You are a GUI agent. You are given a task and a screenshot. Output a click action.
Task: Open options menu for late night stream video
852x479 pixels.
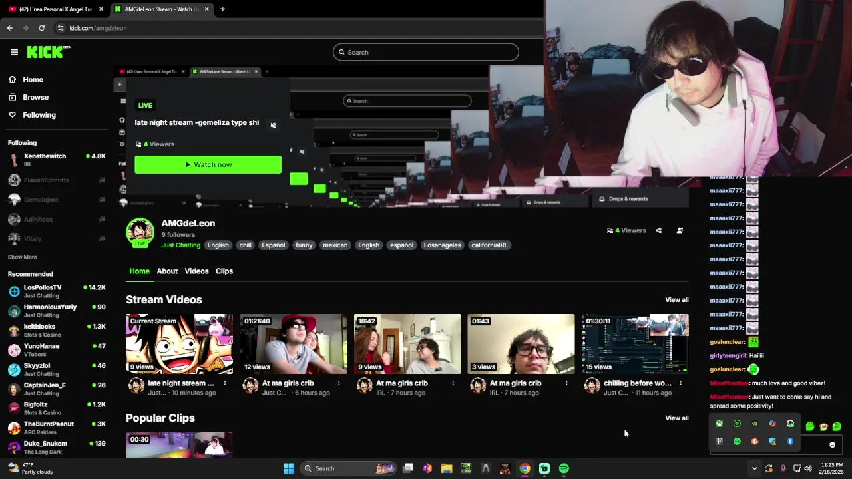(x=225, y=383)
